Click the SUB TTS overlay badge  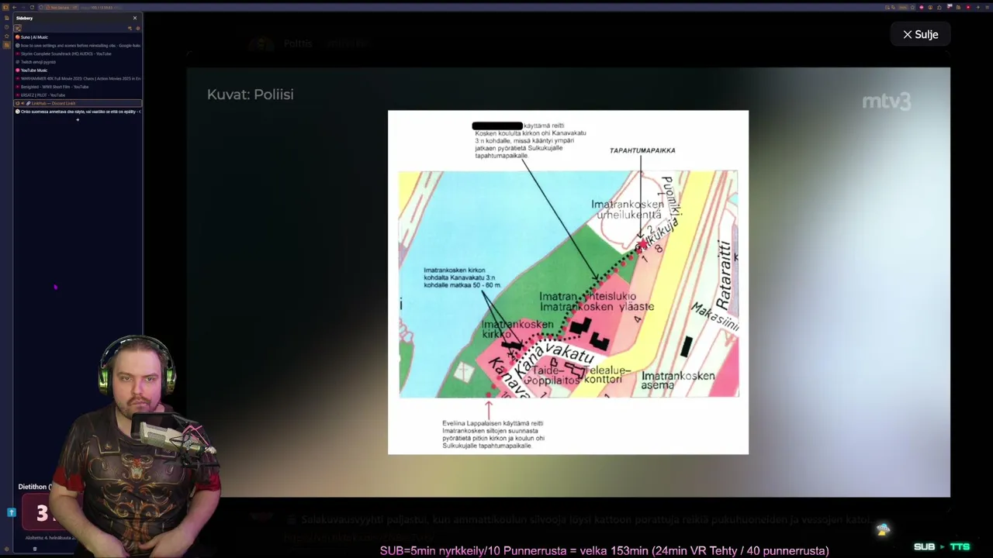point(942,546)
